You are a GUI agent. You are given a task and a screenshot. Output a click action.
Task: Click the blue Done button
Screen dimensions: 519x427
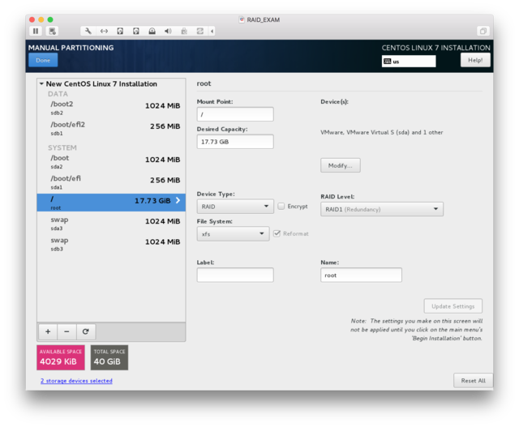[x=43, y=60]
